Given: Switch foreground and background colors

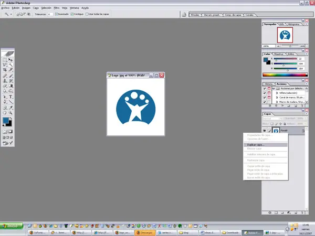Looking at the screenshot, I should (10, 119).
